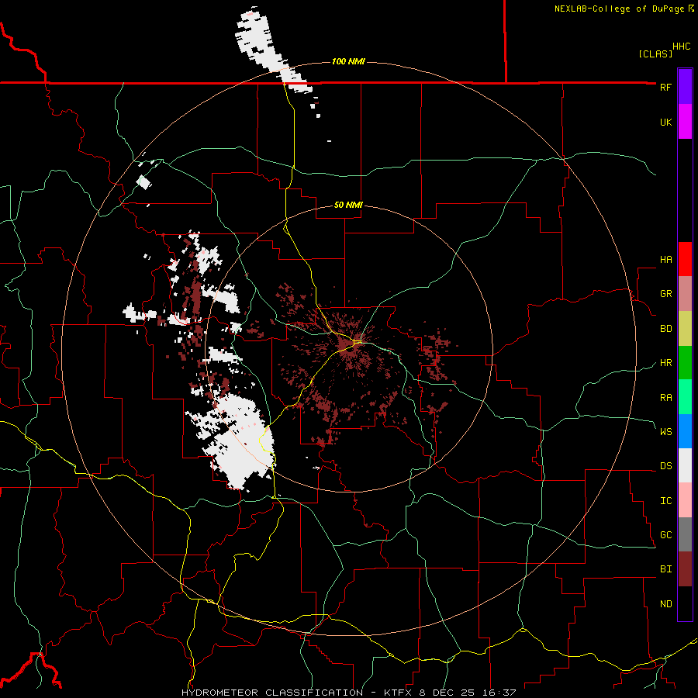Click the WS legend label
This screenshot has width=698, height=698.
point(665,432)
